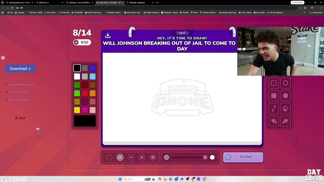Open the Kick bookmark
Screen dimensions: 324x182
point(10,13)
